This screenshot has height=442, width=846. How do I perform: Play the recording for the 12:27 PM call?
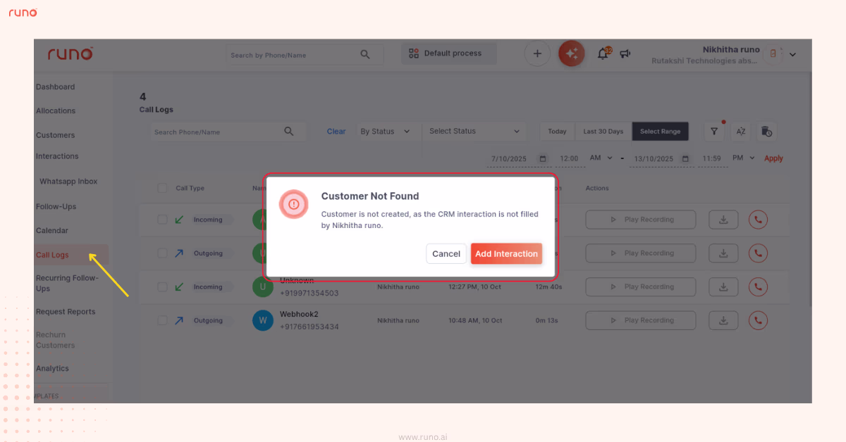click(x=640, y=286)
